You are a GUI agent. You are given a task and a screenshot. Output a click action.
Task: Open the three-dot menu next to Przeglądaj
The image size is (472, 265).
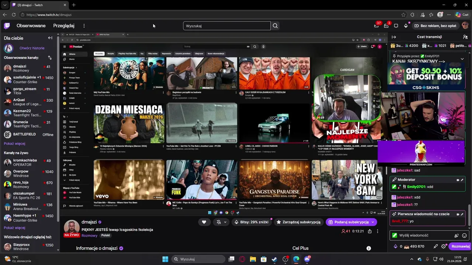[x=84, y=26]
